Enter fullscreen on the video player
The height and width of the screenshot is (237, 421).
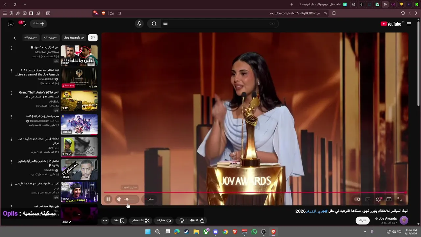pos(399,199)
